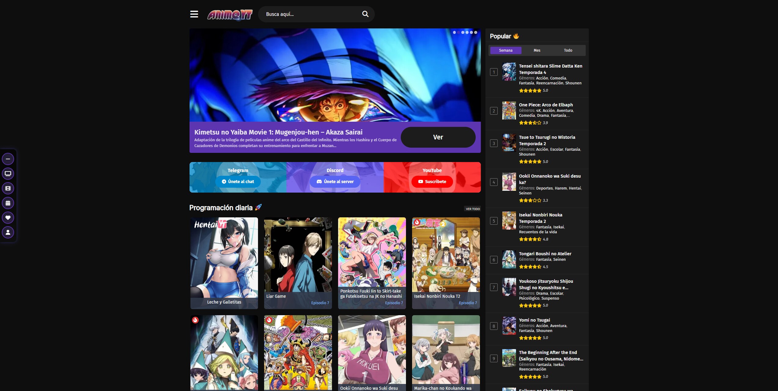The width and height of the screenshot is (778, 391).
Task: Click the Yomi no Tsugai poster thumbnail
Action: pos(509,326)
